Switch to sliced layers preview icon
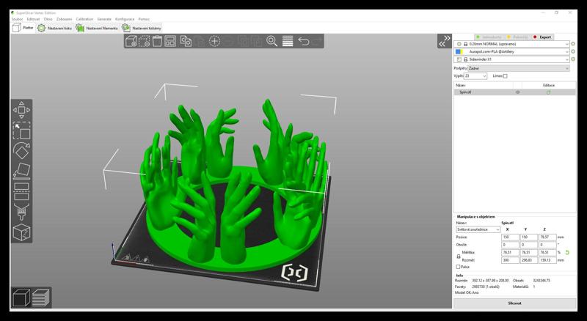Viewport: 587px width, 321px height. coord(41,298)
